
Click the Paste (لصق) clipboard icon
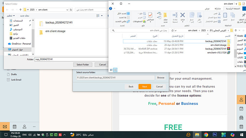(x=225, y=15)
